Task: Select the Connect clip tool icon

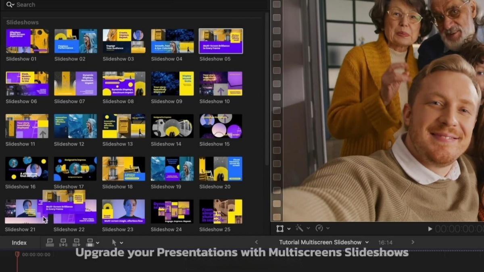Action: [50, 242]
